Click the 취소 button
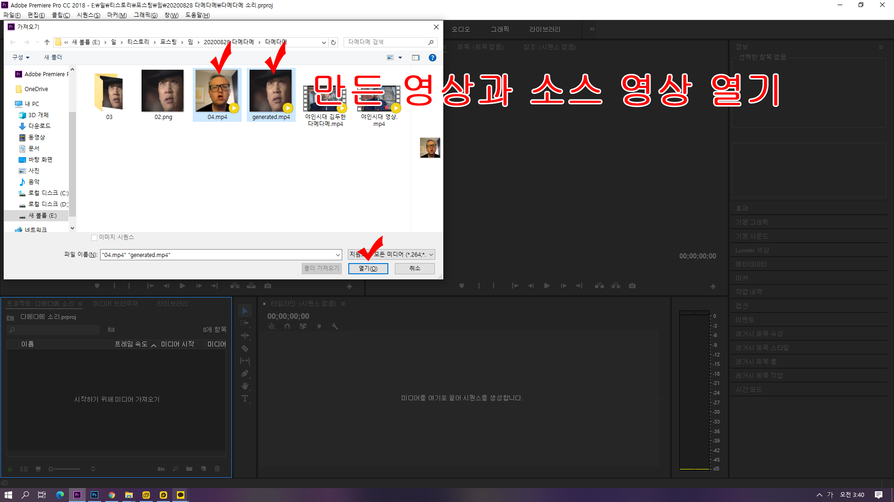The height and width of the screenshot is (502, 894). (414, 269)
